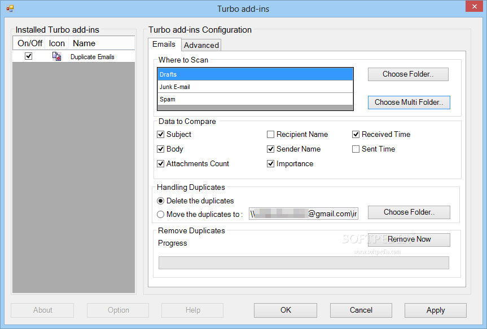Select the Delete the duplicates option
This screenshot has width=487, height=329.
point(161,201)
